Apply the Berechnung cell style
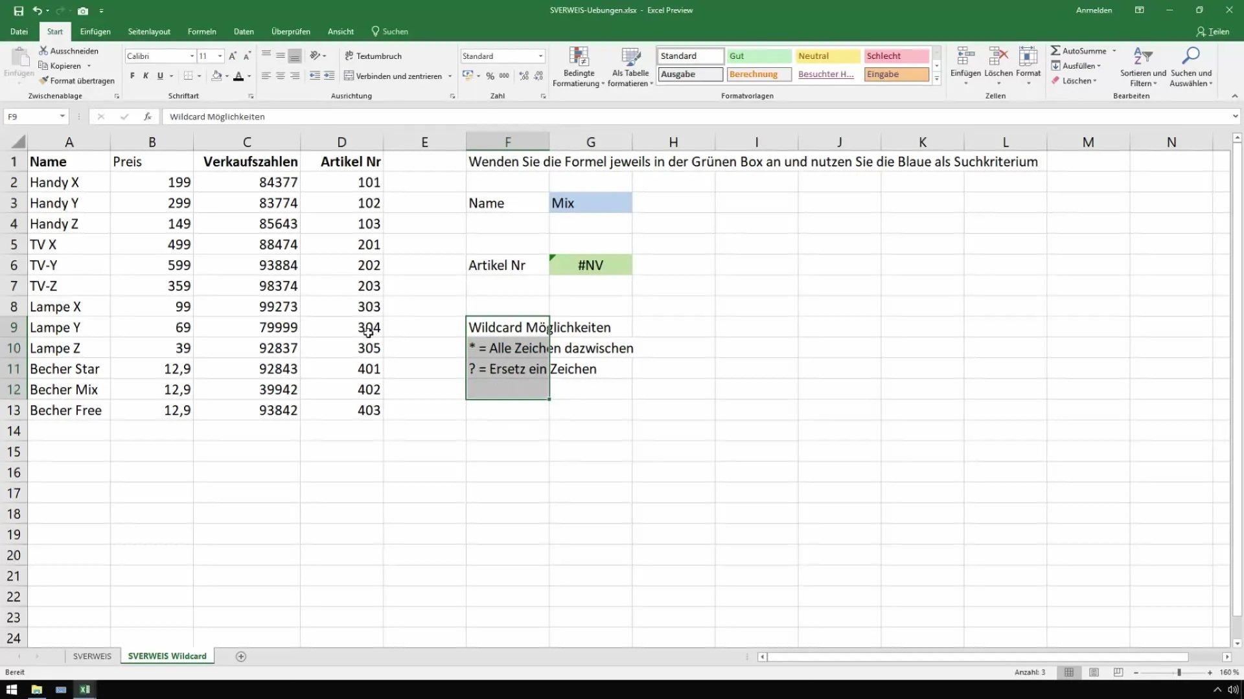This screenshot has width=1244, height=699. (x=759, y=74)
